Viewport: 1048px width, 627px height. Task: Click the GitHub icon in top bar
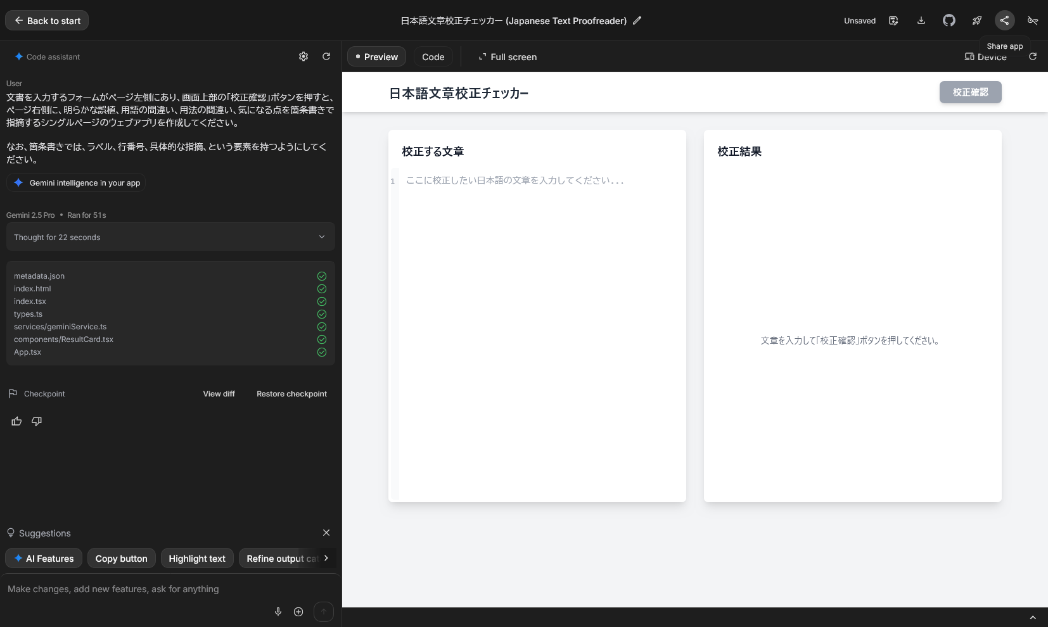pos(949,20)
